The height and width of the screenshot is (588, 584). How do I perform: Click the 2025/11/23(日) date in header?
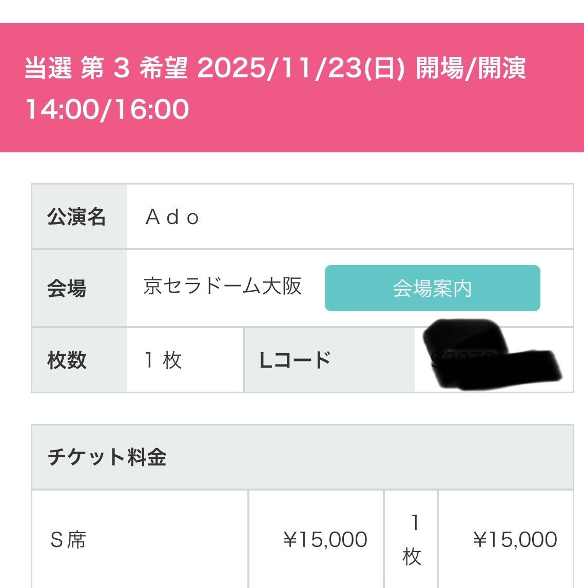tap(301, 68)
